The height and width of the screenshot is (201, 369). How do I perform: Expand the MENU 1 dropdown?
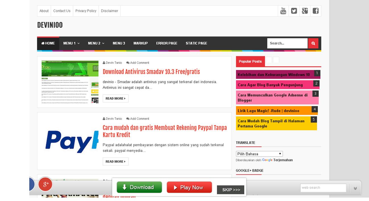click(71, 43)
